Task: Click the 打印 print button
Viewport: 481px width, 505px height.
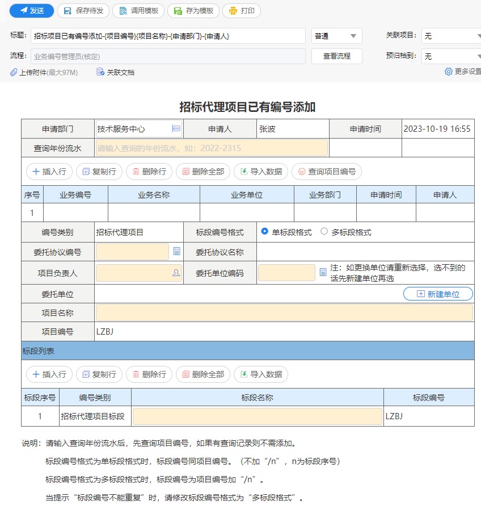Action: coord(242,11)
